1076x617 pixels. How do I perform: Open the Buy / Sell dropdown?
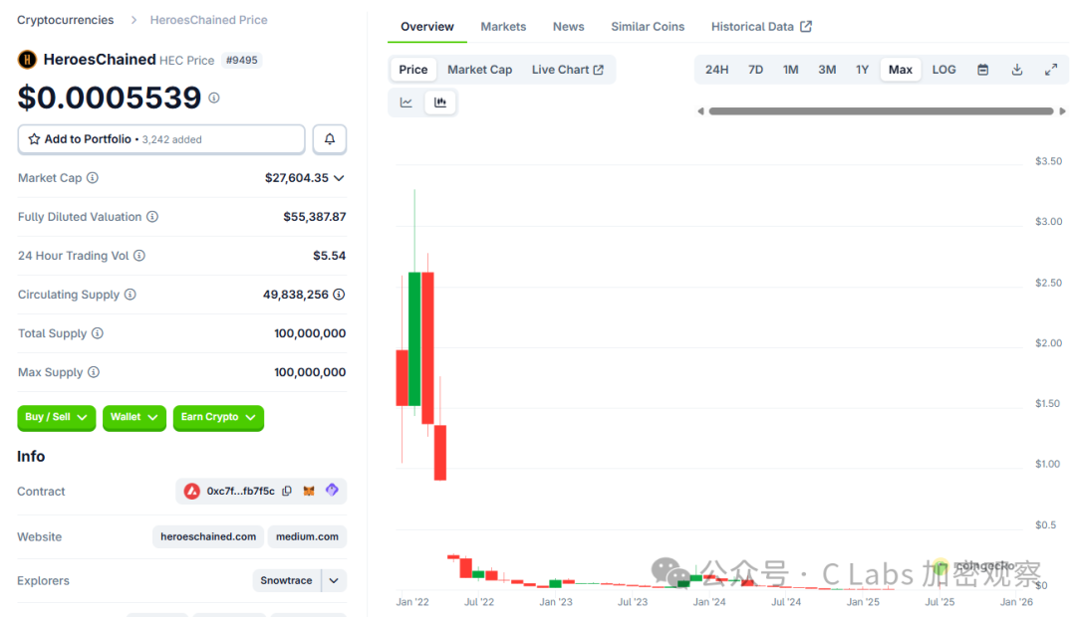click(56, 418)
